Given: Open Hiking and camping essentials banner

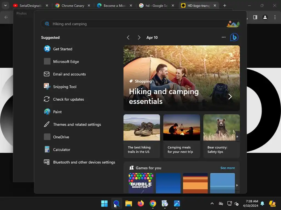Looking at the screenshot, I should click(x=182, y=78).
